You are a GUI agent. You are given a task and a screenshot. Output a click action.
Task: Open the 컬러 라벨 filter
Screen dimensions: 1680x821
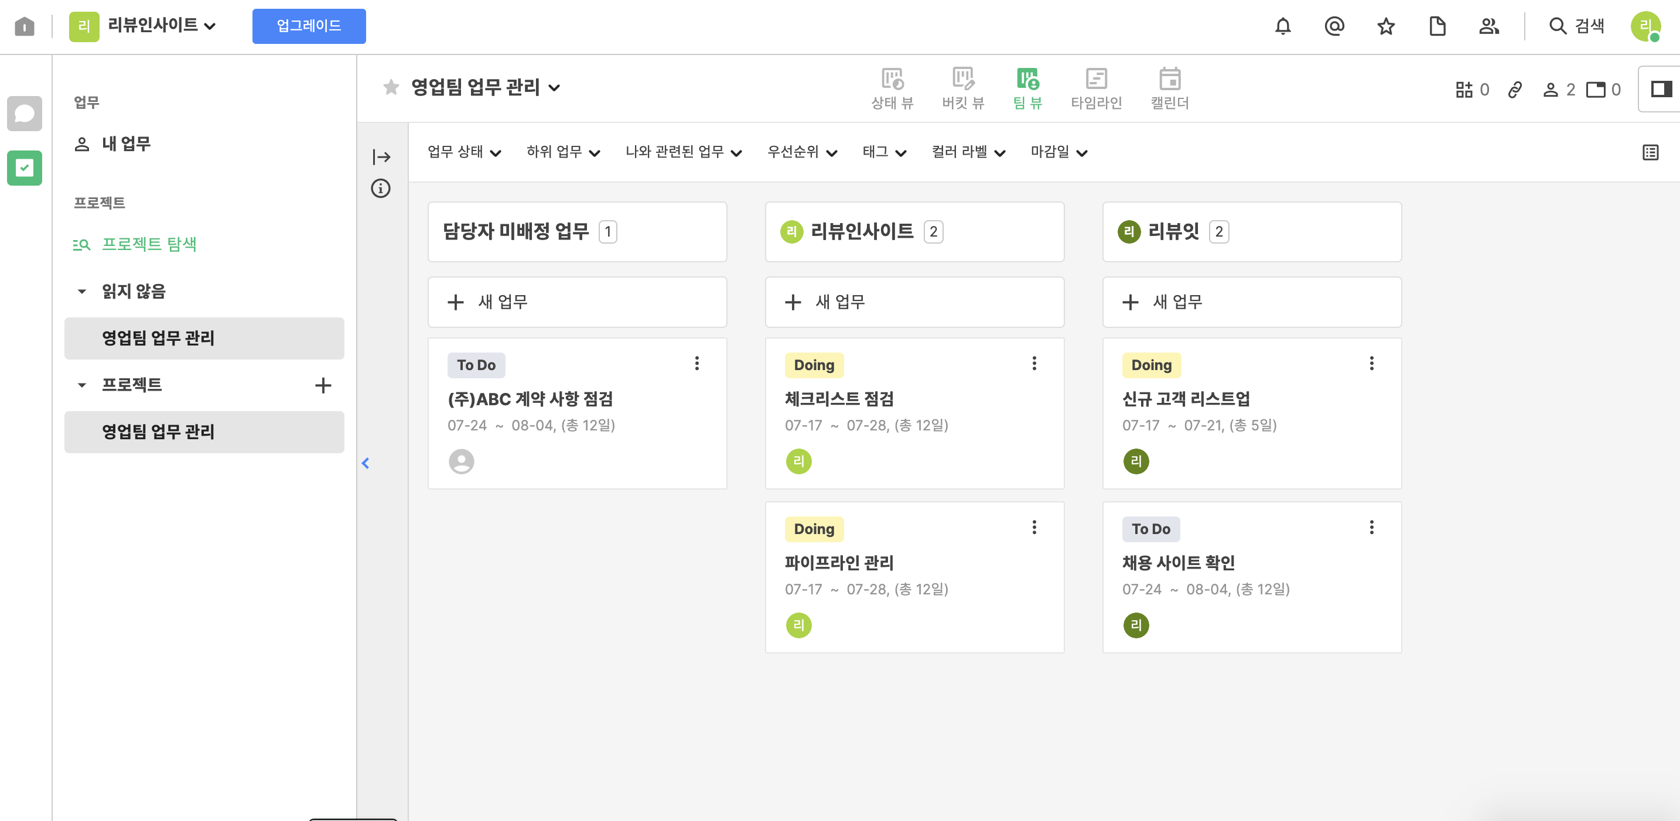(x=968, y=152)
